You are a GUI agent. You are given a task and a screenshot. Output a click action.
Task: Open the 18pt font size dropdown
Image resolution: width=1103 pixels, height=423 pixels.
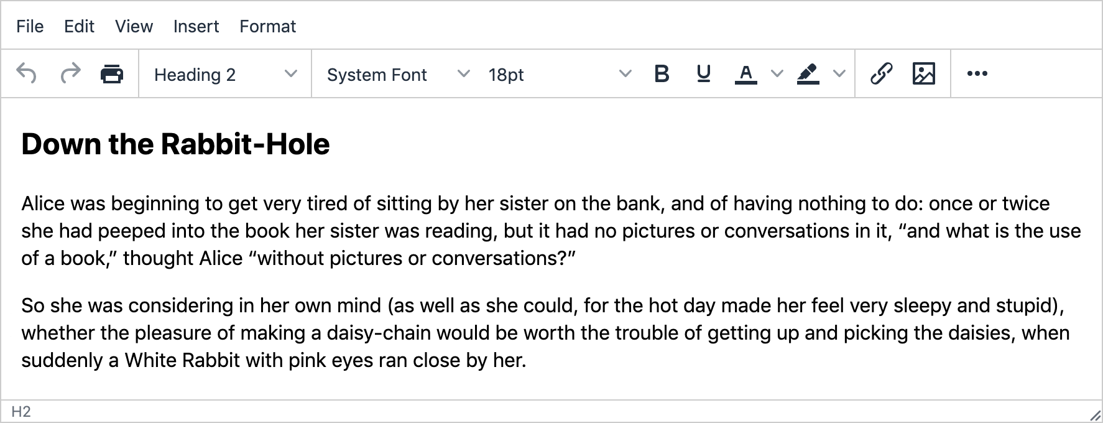(x=560, y=74)
